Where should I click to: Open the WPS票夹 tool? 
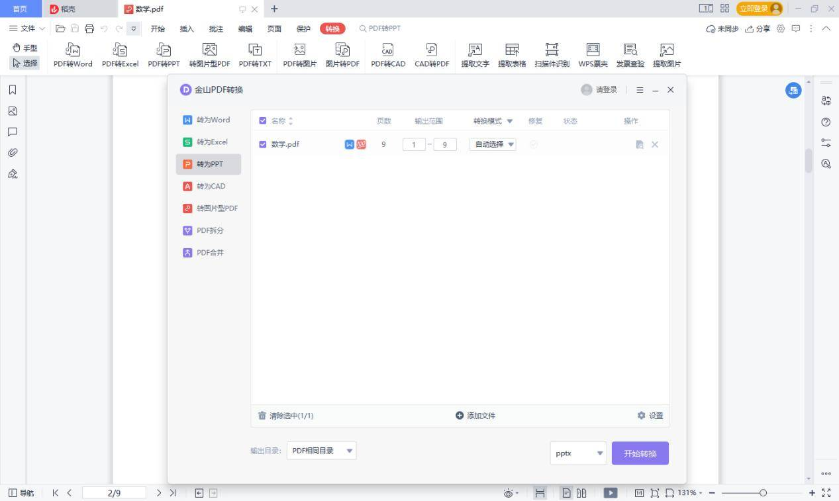pyautogui.click(x=591, y=54)
